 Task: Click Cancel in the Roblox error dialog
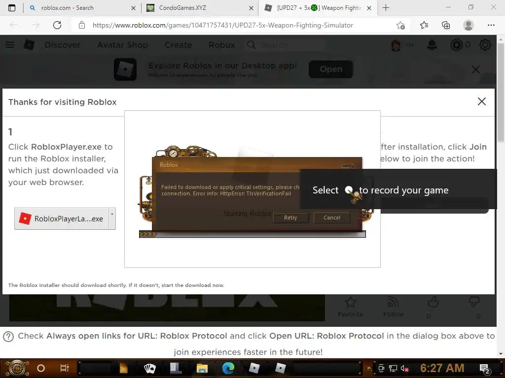[332, 218]
